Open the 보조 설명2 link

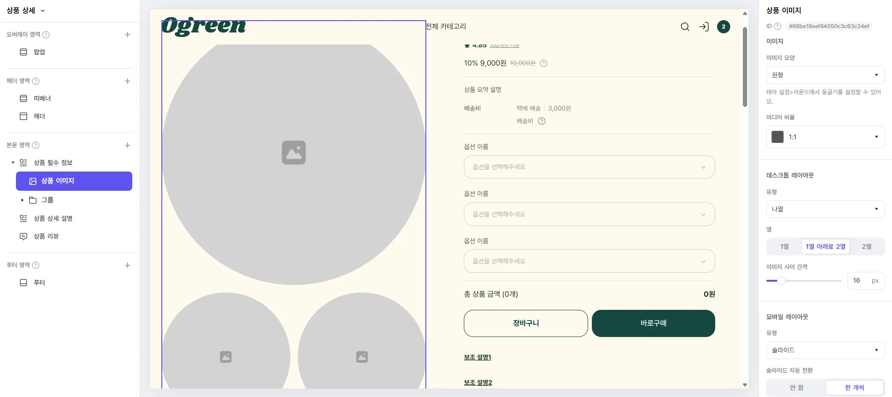pos(478,382)
